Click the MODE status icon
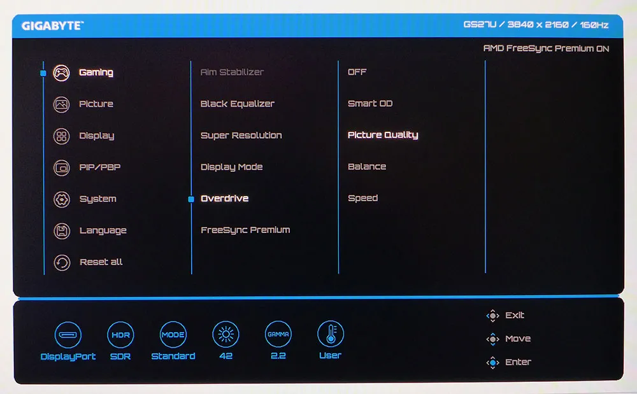Viewport: 637px width, 394px height. pos(173,335)
